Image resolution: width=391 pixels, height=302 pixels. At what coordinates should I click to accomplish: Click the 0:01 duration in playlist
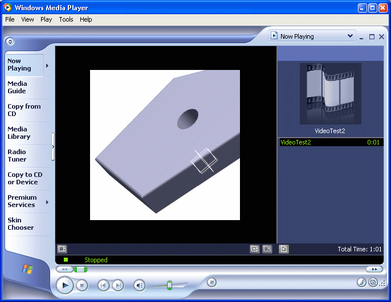click(373, 142)
